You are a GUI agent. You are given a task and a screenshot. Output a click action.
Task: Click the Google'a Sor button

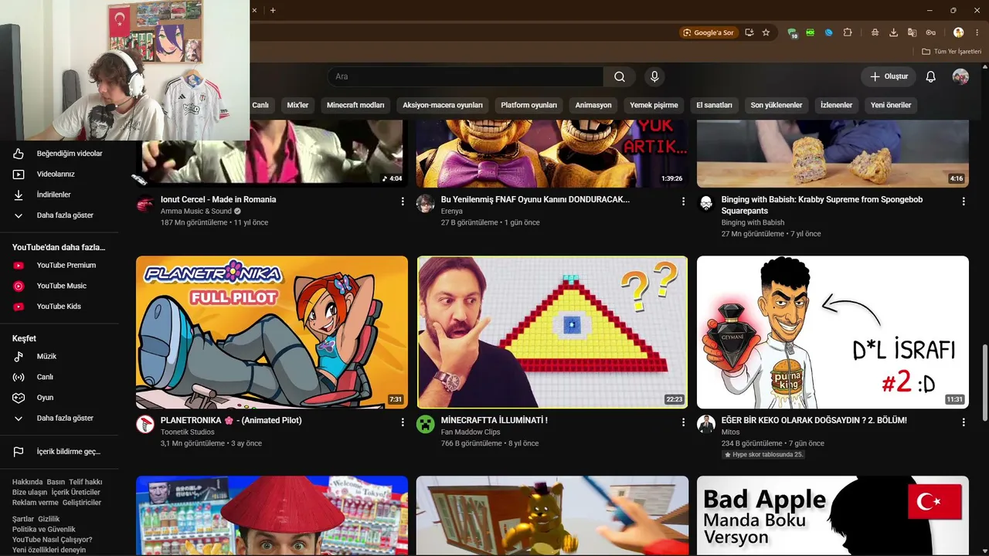pos(708,32)
